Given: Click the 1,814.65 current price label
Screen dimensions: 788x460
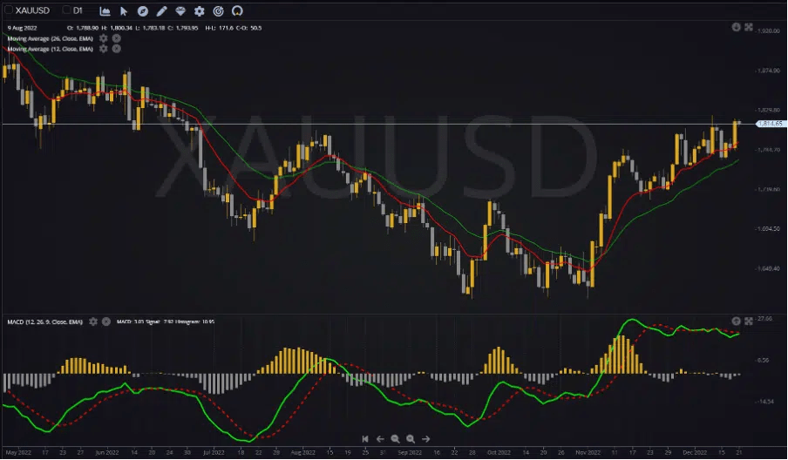Looking at the screenshot, I should [x=770, y=124].
